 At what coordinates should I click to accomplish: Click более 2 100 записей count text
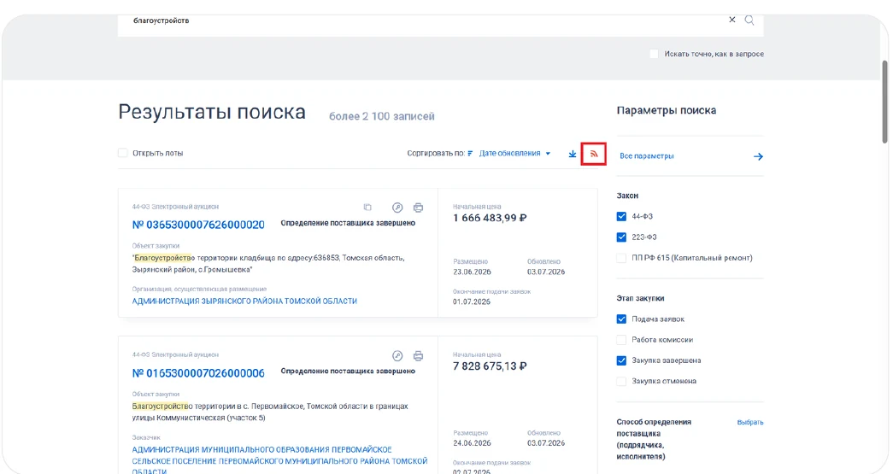[382, 117]
